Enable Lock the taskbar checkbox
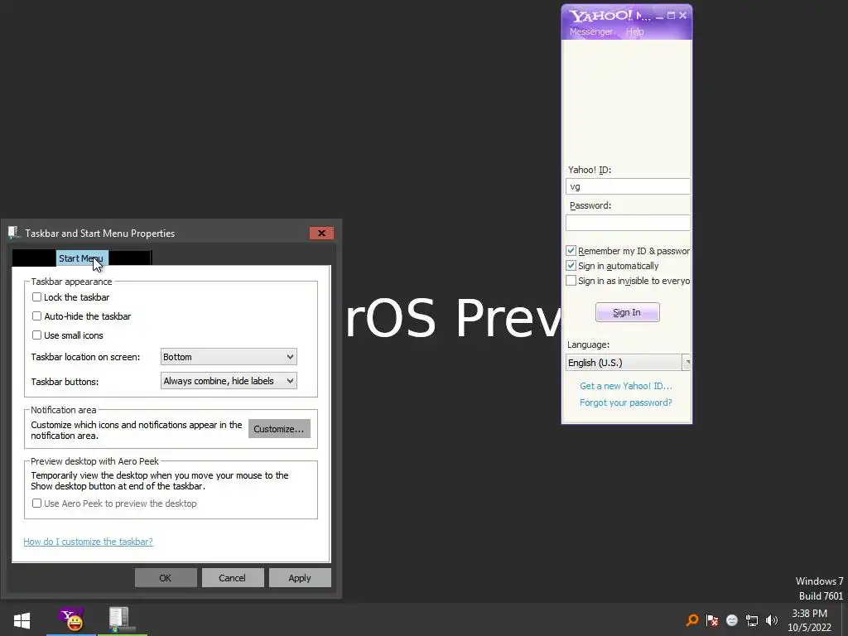This screenshot has height=636, width=848. click(x=36, y=297)
